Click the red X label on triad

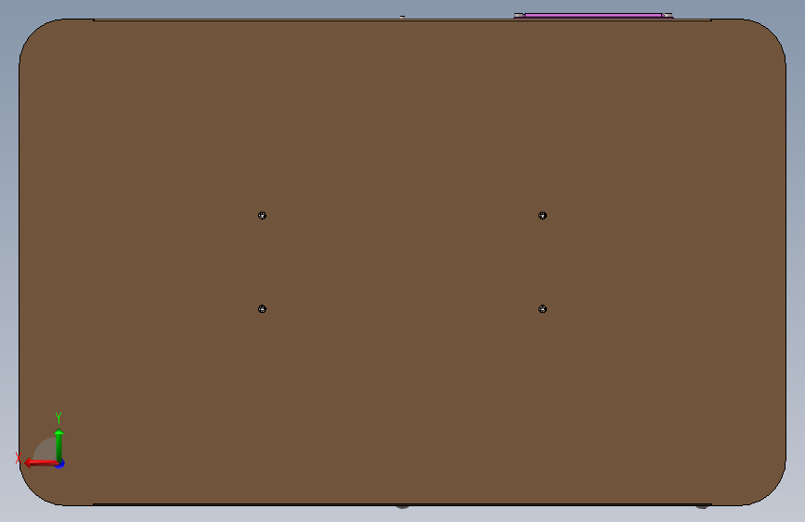pyautogui.click(x=19, y=458)
